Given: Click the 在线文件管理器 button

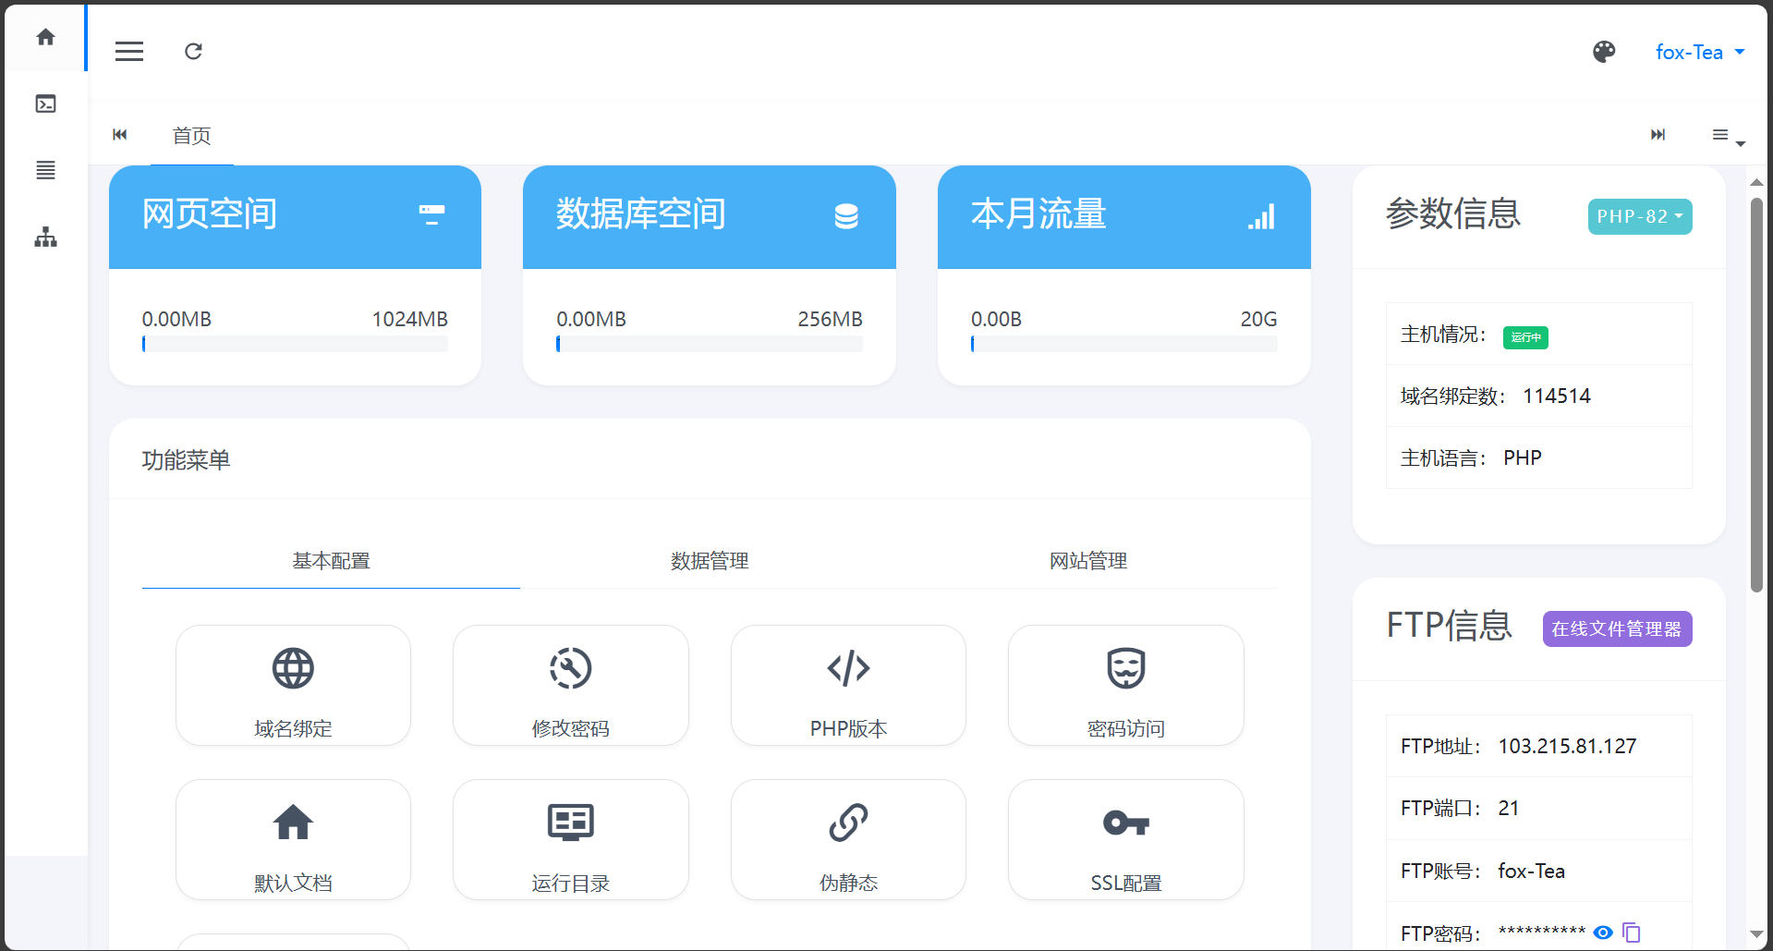Looking at the screenshot, I should [1617, 629].
